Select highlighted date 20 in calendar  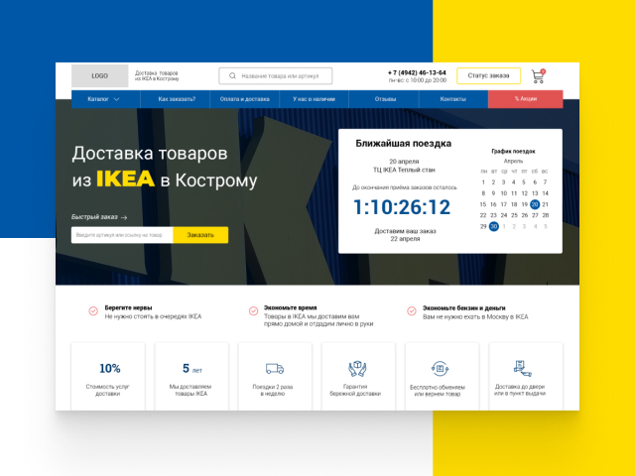535,204
